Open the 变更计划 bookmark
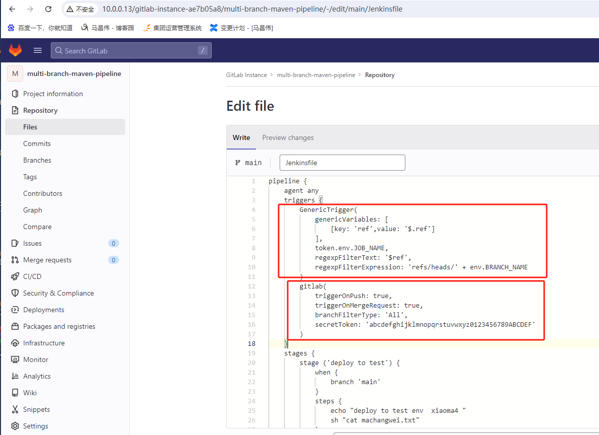599x435 pixels. pos(241,28)
